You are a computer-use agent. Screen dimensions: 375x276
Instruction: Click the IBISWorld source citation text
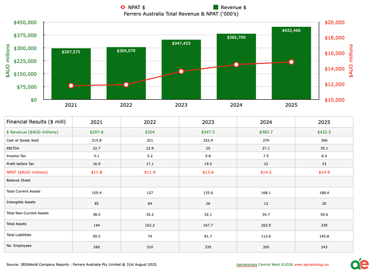tap(82, 264)
